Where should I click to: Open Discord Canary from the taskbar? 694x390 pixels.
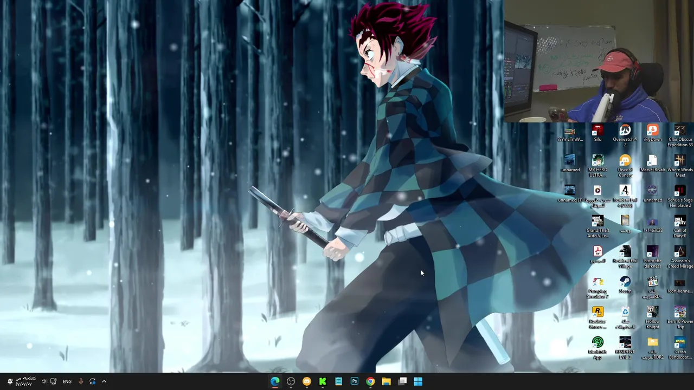point(307,381)
